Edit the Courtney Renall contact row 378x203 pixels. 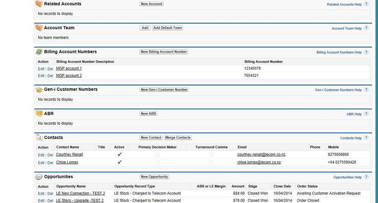click(x=41, y=155)
